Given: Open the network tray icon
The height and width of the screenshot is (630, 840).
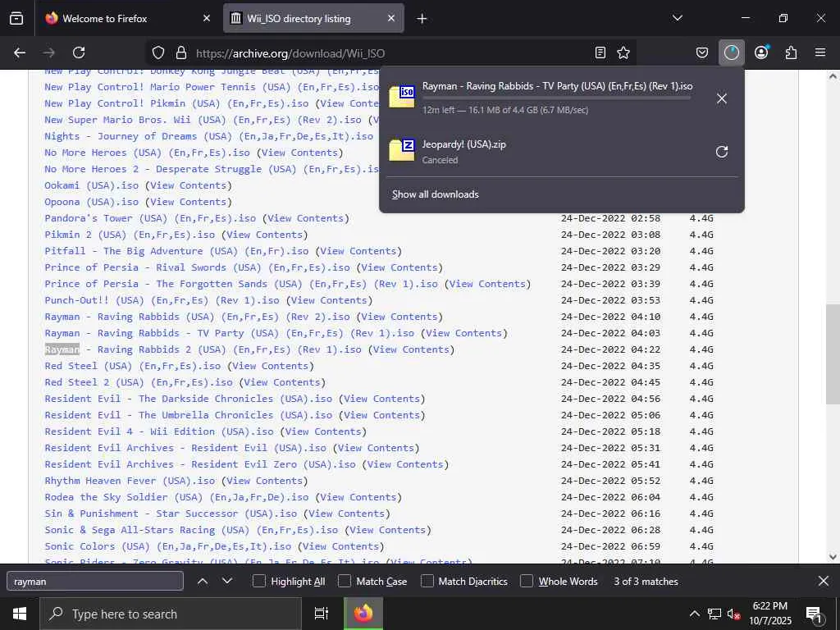Looking at the screenshot, I should tap(714, 614).
